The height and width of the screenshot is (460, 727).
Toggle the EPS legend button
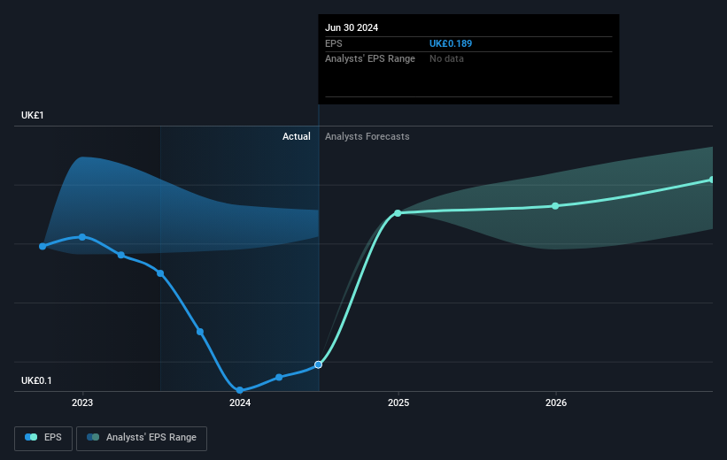coord(43,438)
